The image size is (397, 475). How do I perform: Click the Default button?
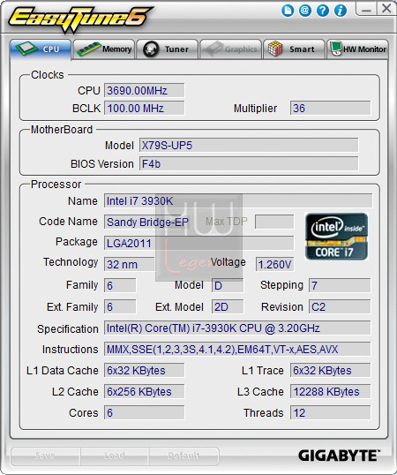[x=184, y=456]
